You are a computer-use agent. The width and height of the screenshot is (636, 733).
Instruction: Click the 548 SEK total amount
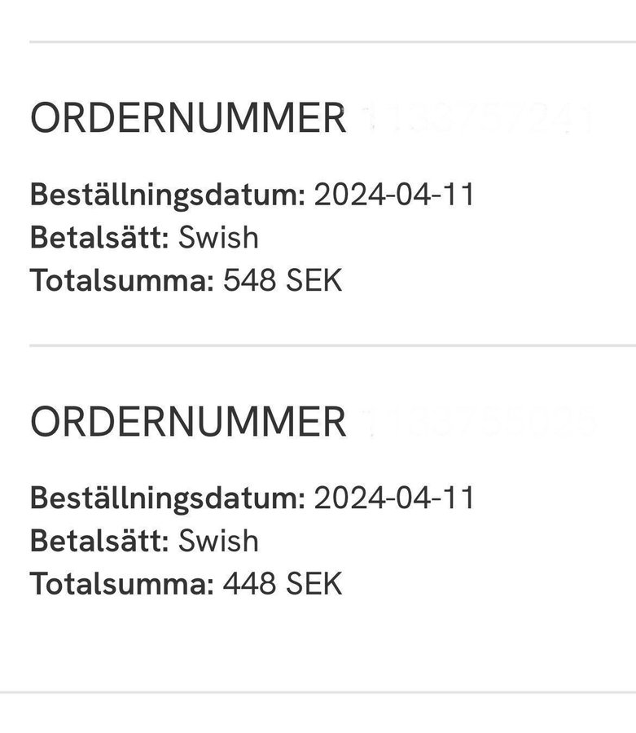click(283, 281)
